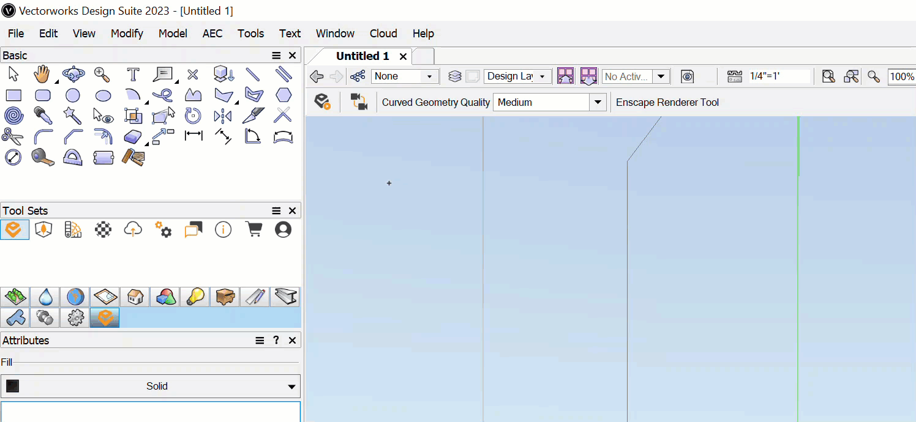Select the Circle tool

click(x=73, y=95)
